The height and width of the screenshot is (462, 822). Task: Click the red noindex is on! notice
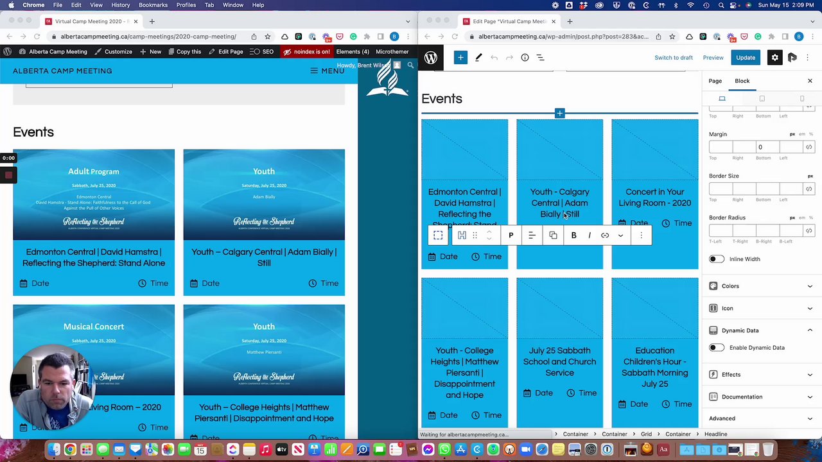coord(306,51)
